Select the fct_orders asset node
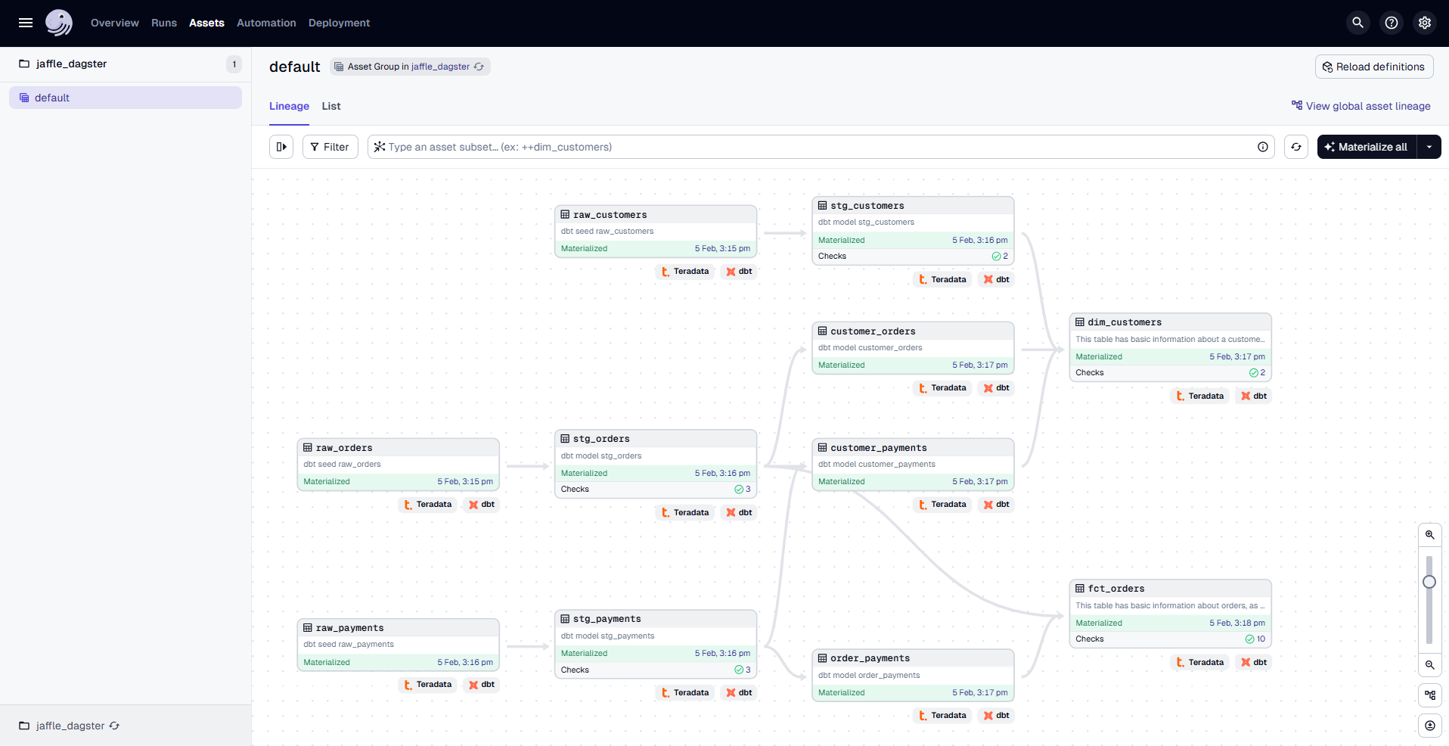The height and width of the screenshot is (746, 1449). (1170, 614)
